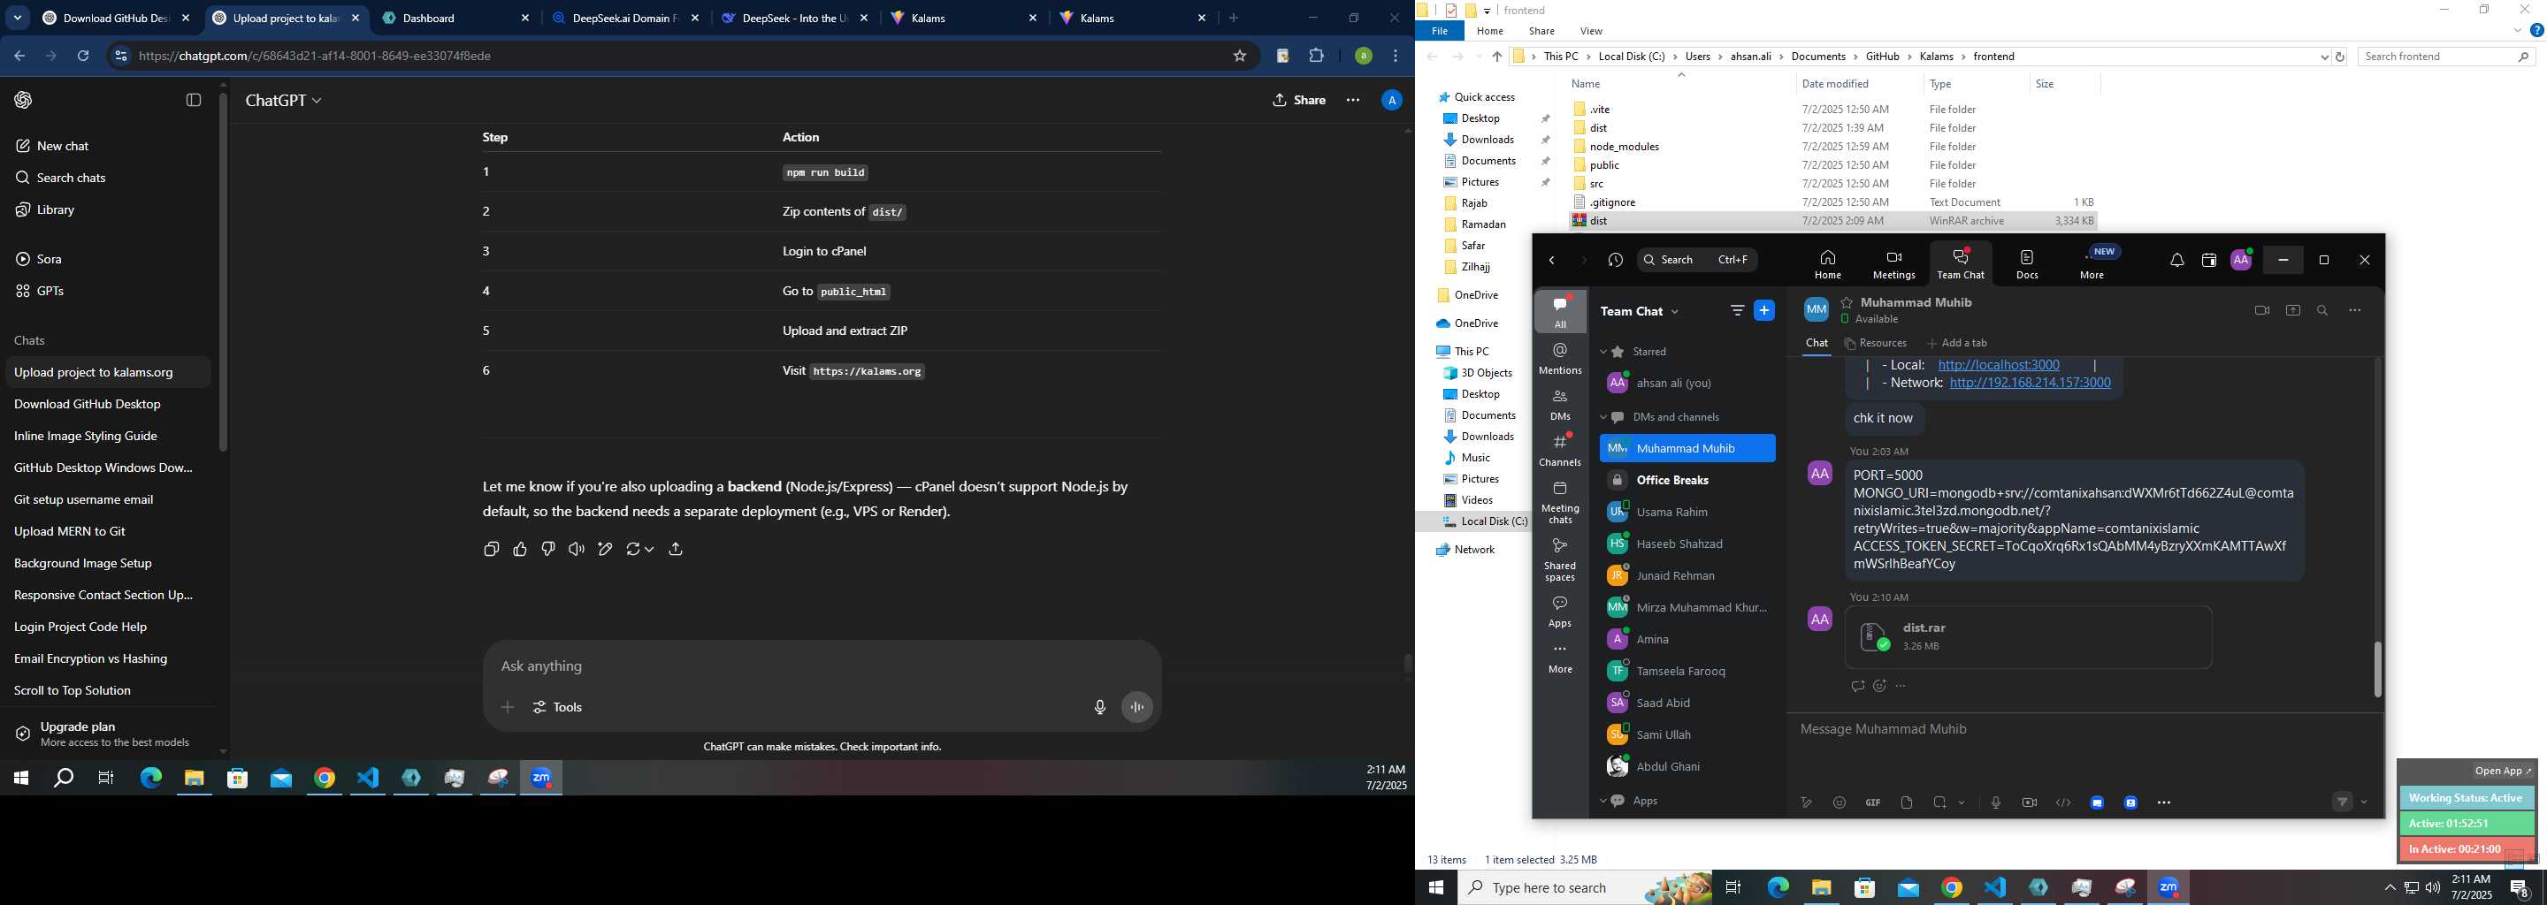Open Explorer address bar history dropdown
Image resolution: width=2547 pixels, height=905 pixels.
[2324, 57]
